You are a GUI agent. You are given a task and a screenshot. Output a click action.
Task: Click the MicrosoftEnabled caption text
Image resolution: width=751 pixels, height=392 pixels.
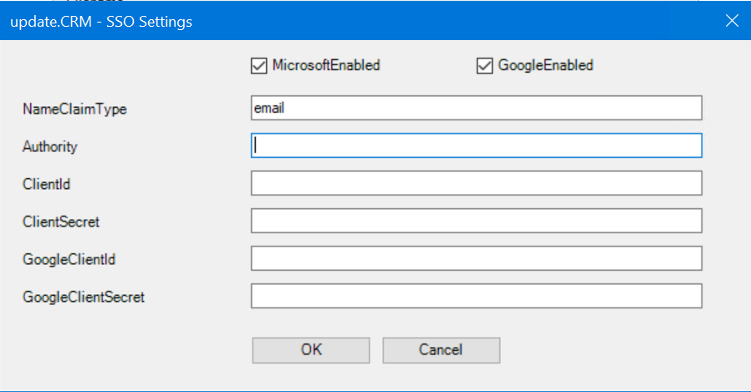click(x=326, y=65)
